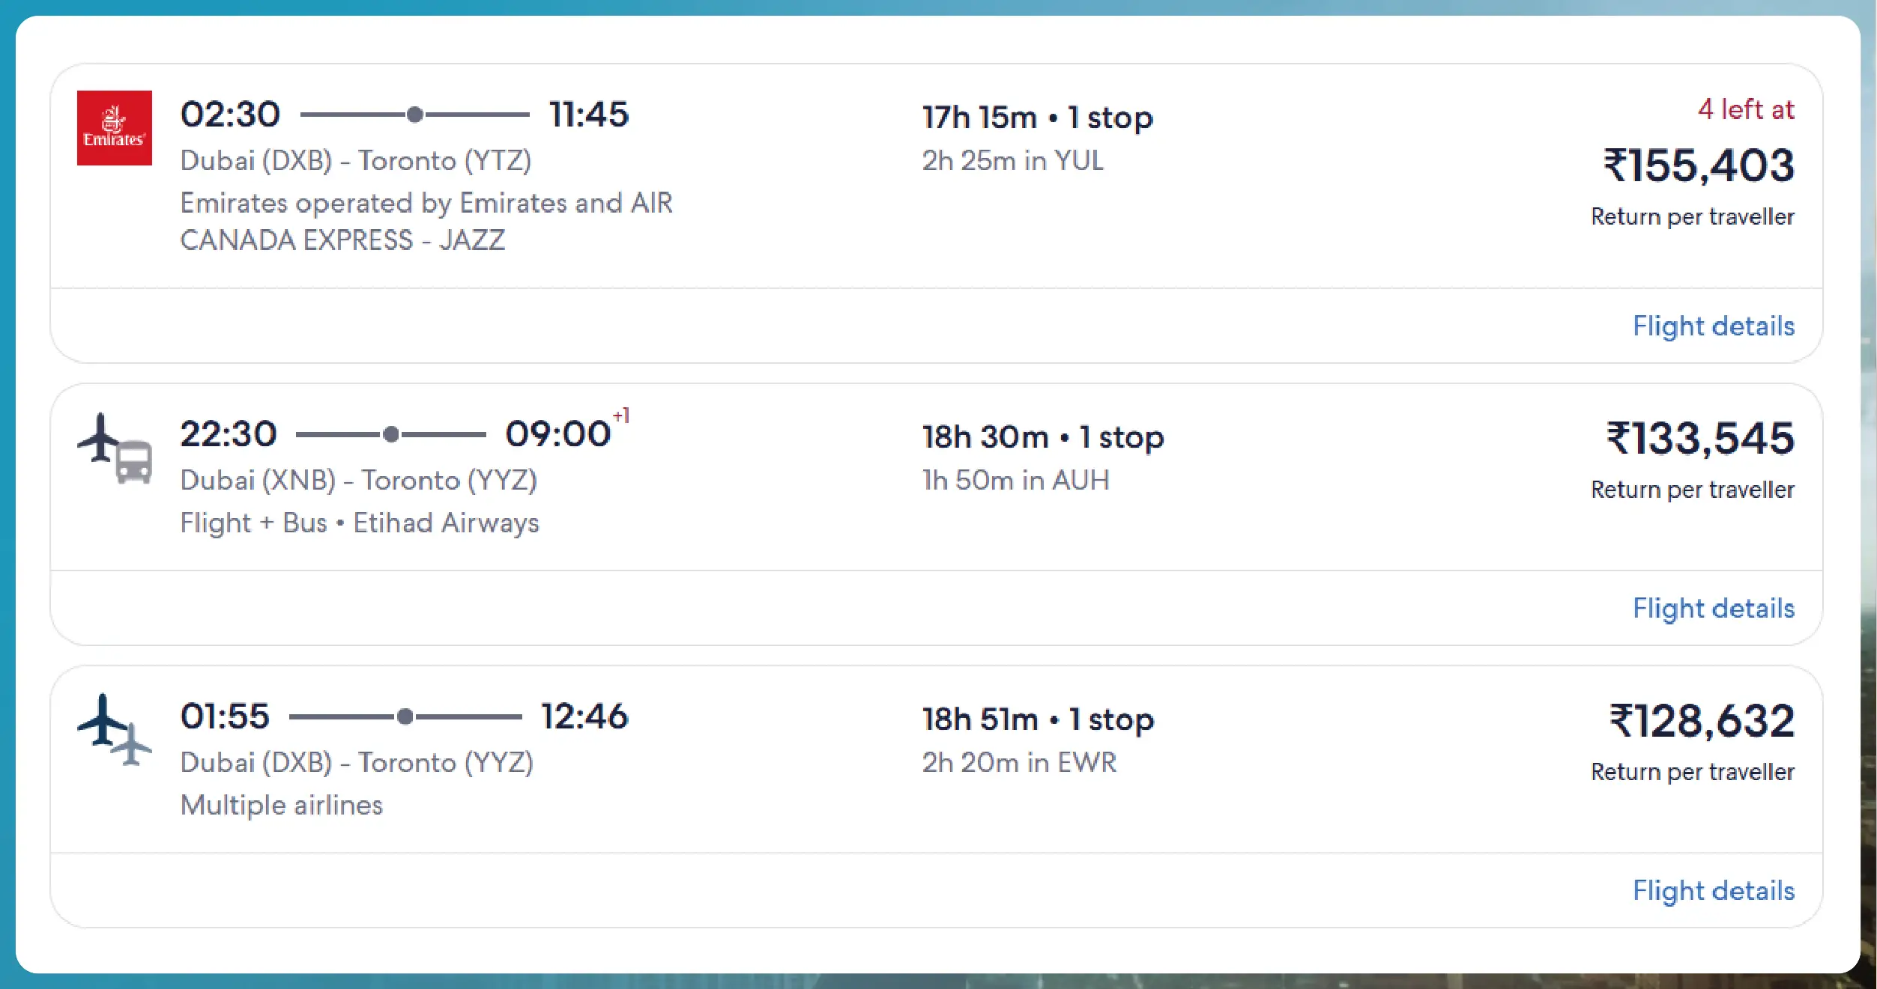This screenshot has width=1877, height=989.
Task: Select the ₹128,632 price
Action: click(1702, 721)
